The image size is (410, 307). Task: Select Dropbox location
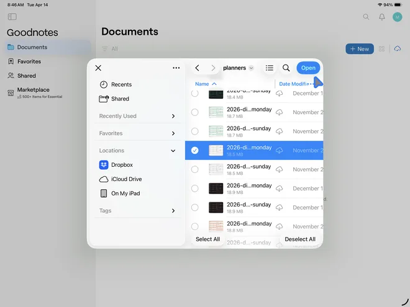coord(116,165)
